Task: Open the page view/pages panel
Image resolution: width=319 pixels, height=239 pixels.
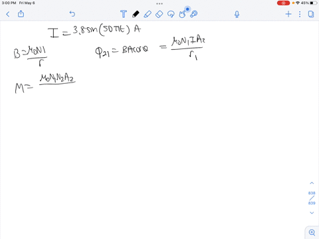Action: coord(311,14)
